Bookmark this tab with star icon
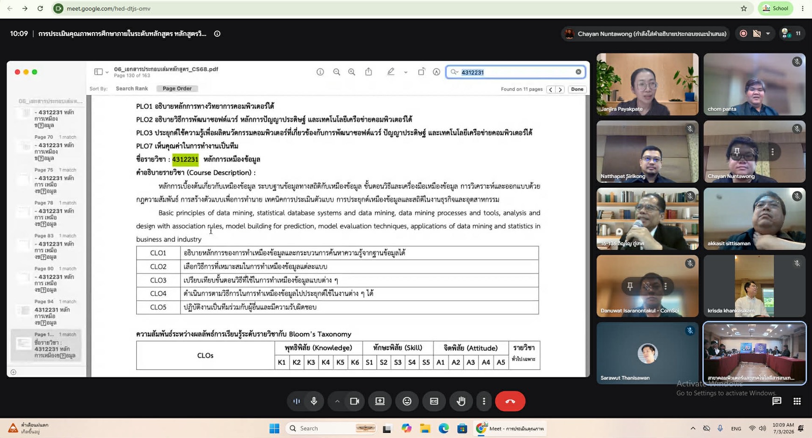The width and height of the screenshot is (812, 438). (744, 8)
